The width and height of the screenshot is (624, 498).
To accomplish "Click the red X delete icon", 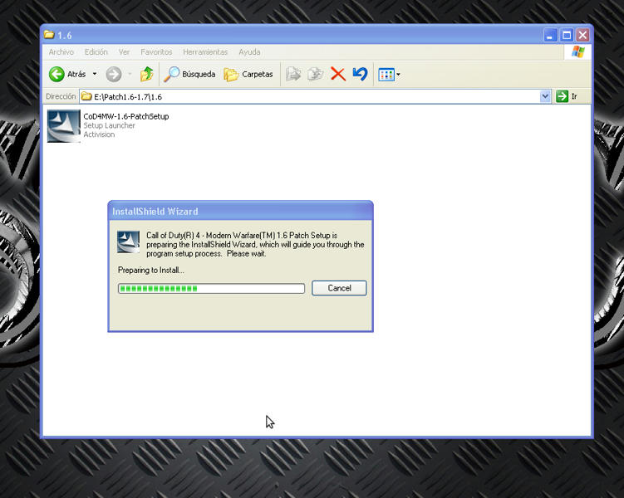I will [x=338, y=75].
